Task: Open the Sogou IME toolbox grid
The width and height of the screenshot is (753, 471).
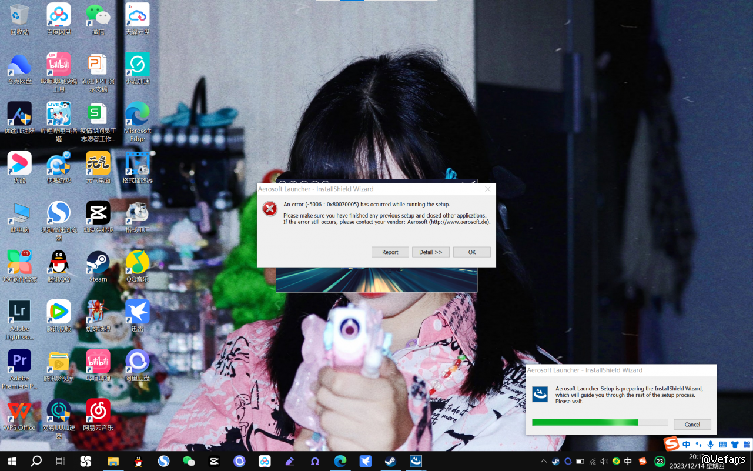Action: 747,445
